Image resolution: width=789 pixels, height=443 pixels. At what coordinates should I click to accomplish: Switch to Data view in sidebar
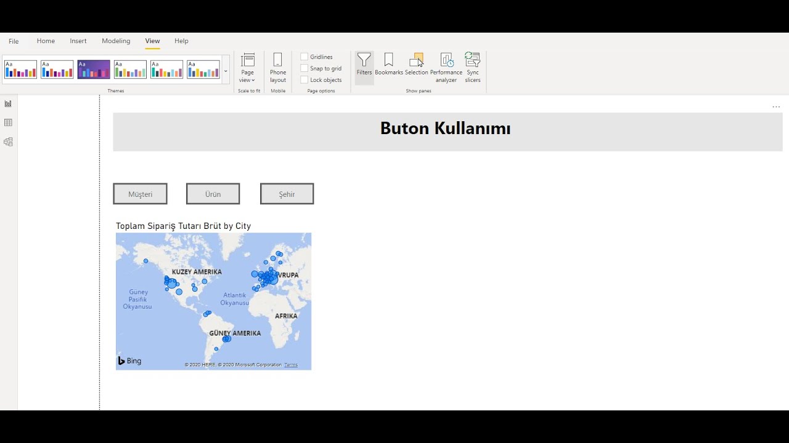8,122
